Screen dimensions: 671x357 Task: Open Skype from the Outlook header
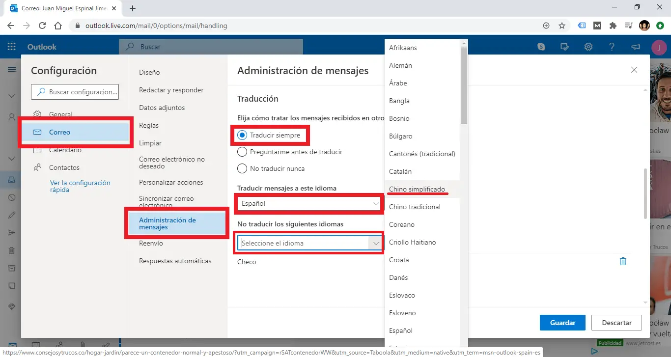[541, 47]
